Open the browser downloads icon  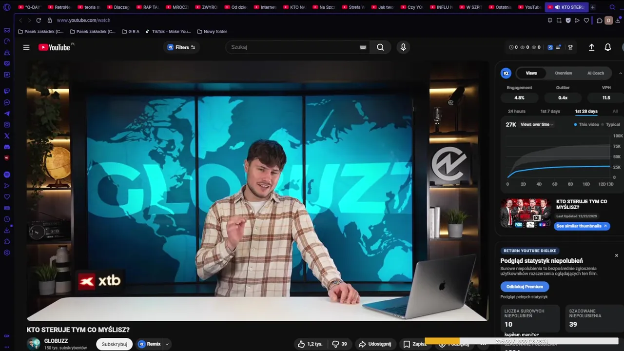[619, 20]
